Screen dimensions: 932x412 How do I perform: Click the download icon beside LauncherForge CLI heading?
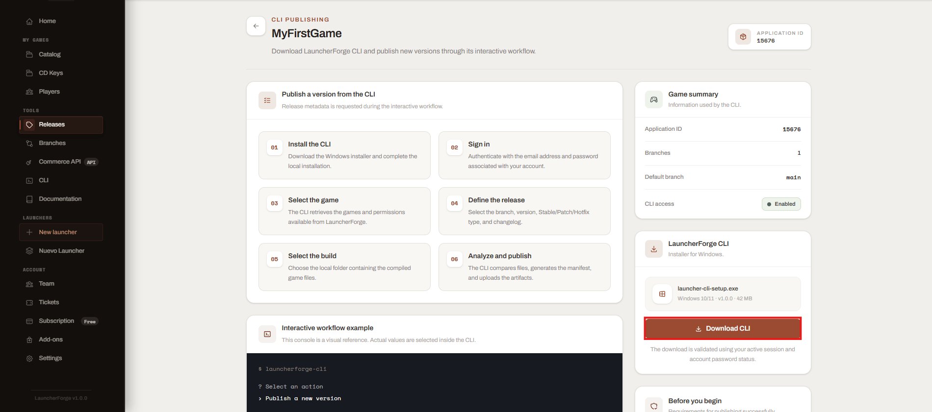[654, 249]
